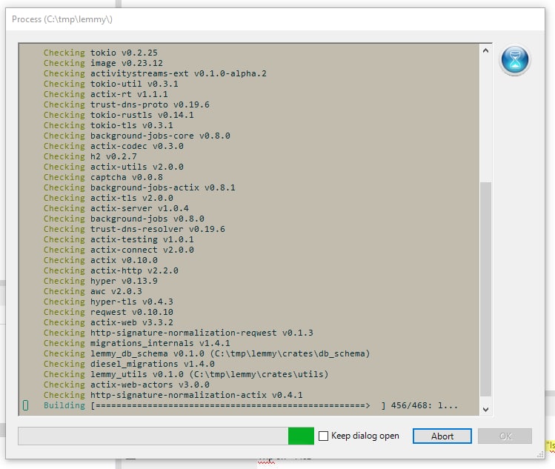Click the 'diesel_migrations v1.4.0' line
The width and height of the screenshot is (555, 469).
tap(129, 365)
